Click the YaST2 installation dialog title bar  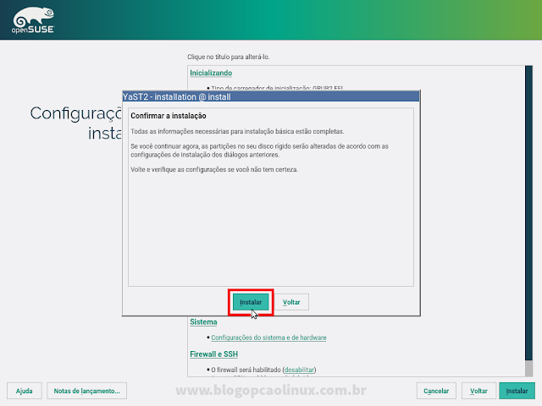tap(271, 96)
